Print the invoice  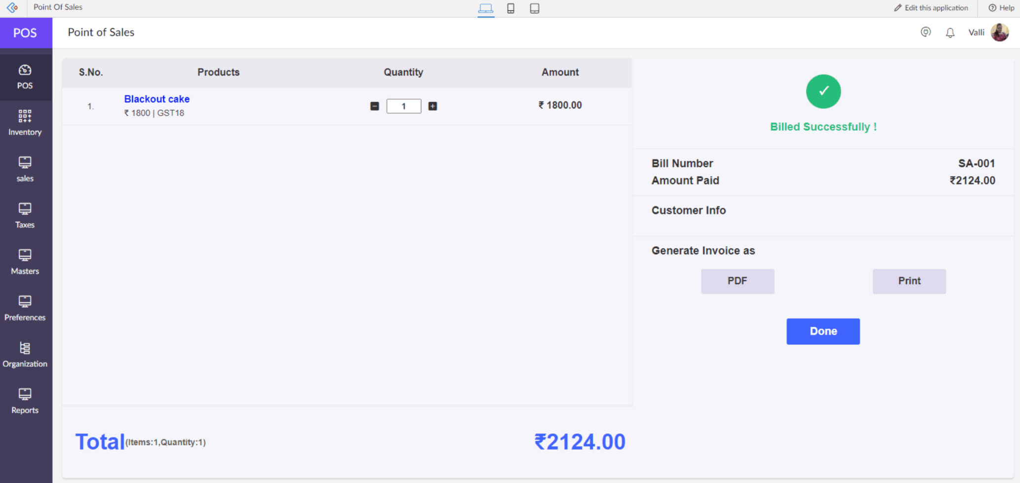click(909, 281)
